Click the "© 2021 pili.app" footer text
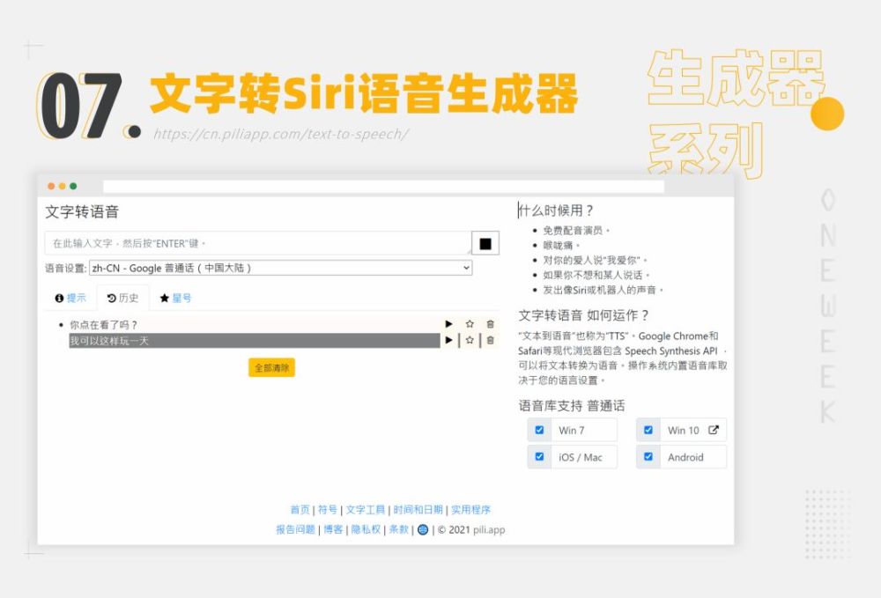 click(x=471, y=529)
